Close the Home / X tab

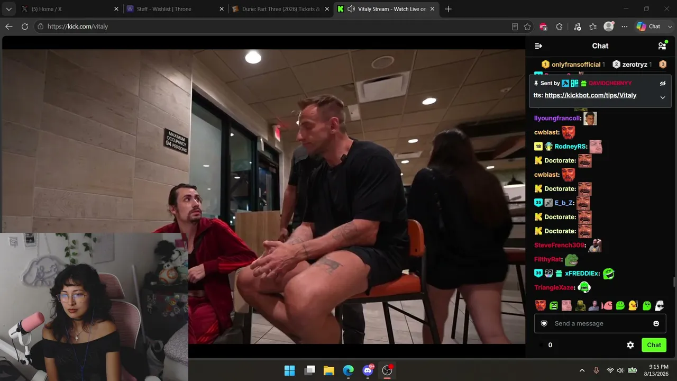(x=116, y=9)
